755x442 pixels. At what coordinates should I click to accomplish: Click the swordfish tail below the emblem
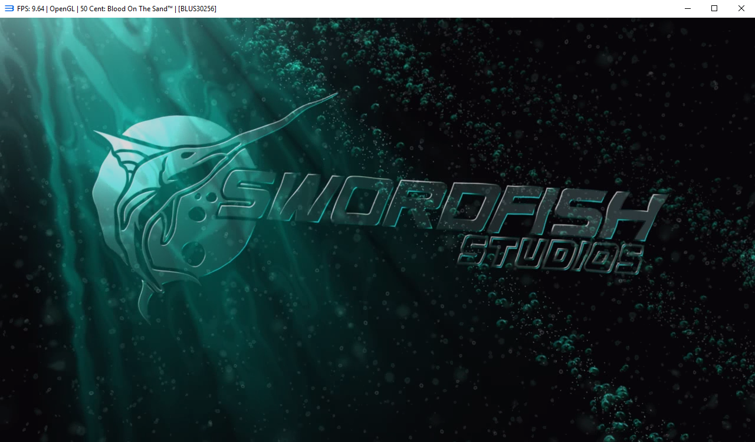pos(146,304)
